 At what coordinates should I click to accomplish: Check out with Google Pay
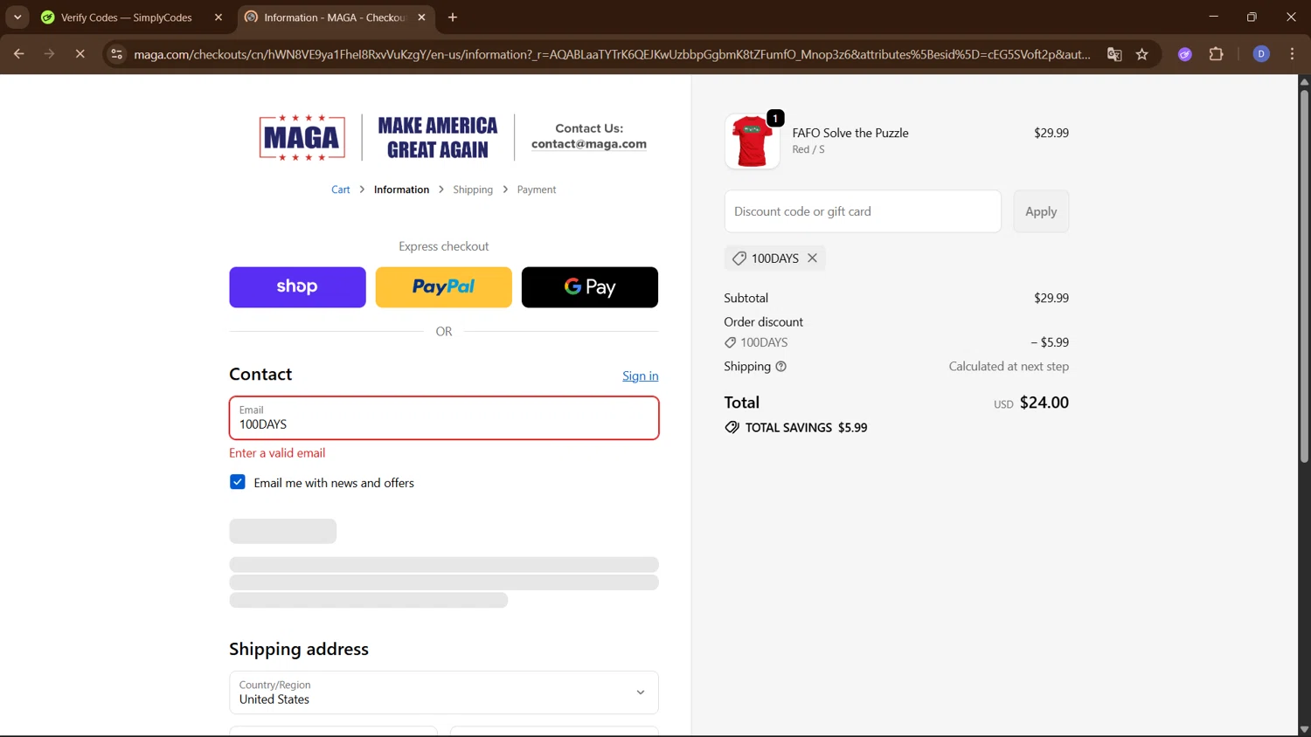[590, 287]
